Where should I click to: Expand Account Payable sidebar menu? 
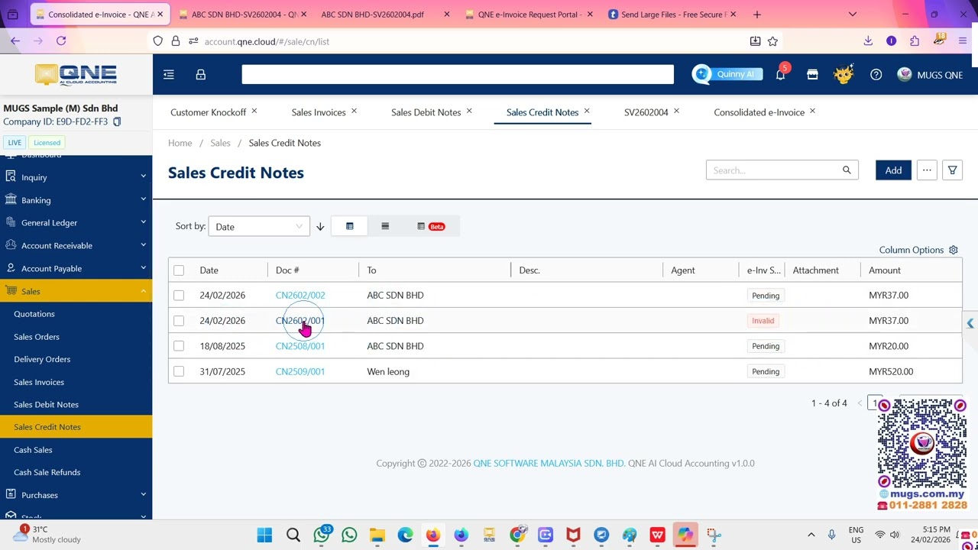[76, 269]
